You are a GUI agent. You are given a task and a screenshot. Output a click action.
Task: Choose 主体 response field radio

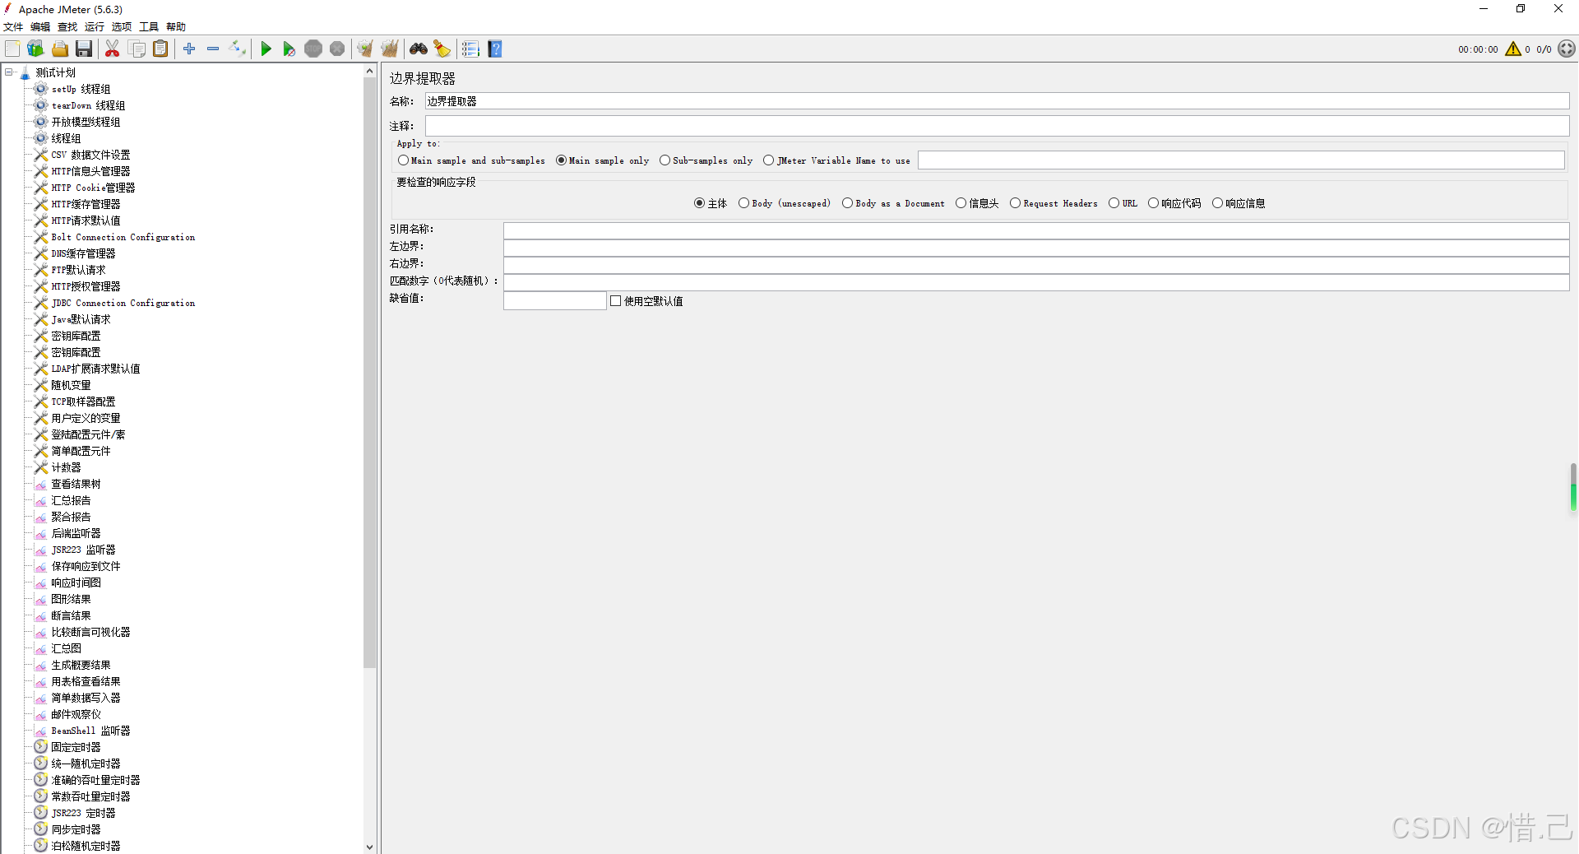[x=711, y=203]
